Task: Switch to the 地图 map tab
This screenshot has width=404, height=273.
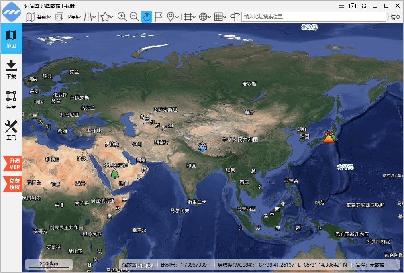Action: pos(11,39)
